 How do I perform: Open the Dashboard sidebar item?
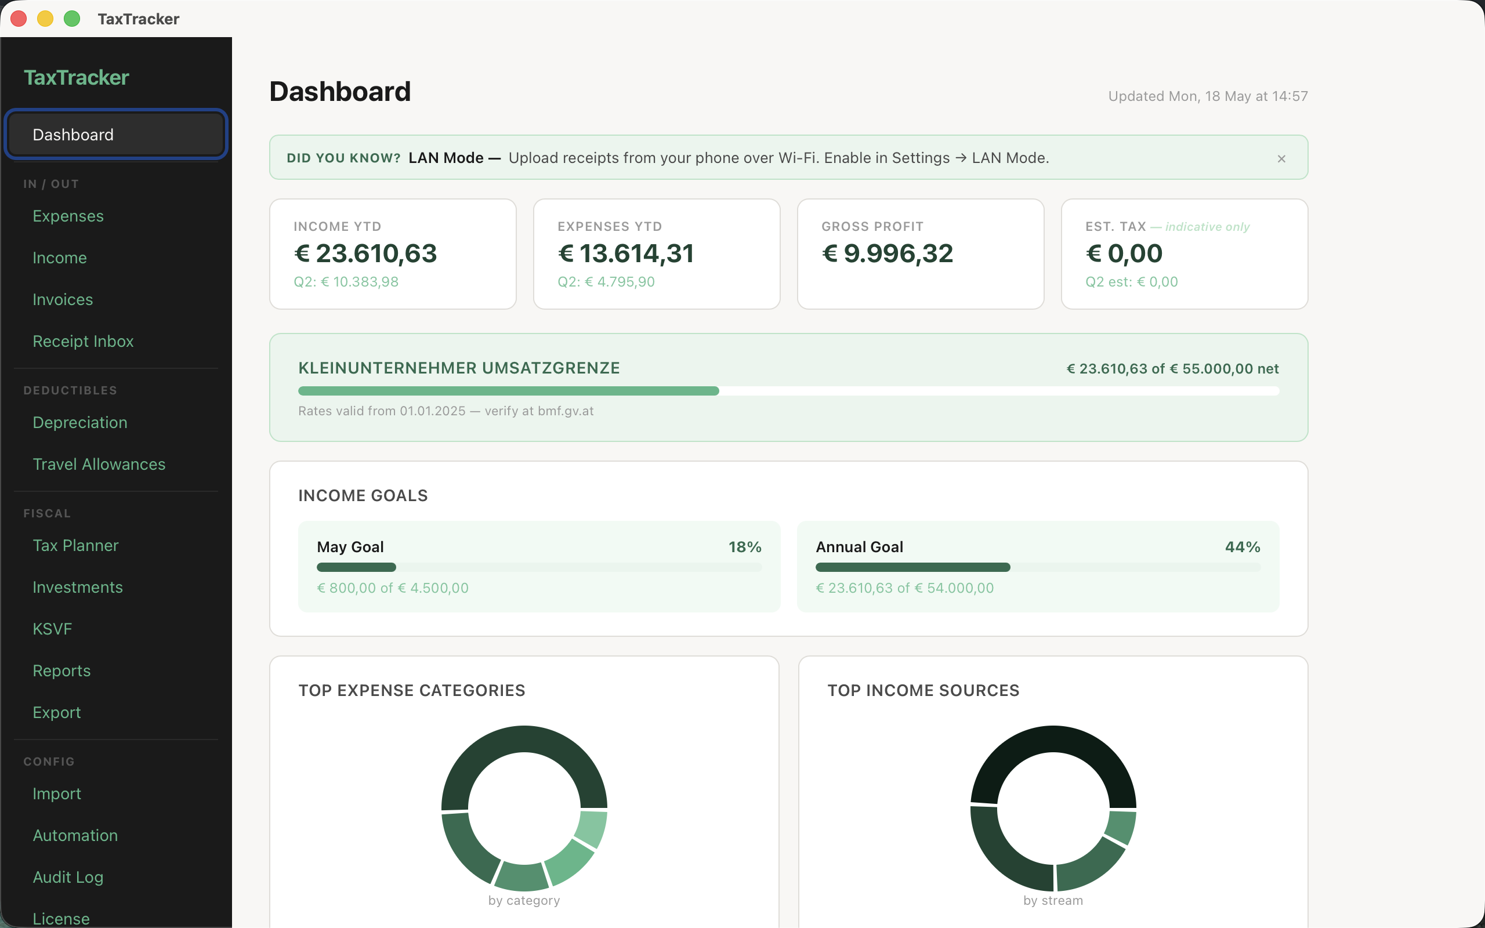[x=116, y=135]
